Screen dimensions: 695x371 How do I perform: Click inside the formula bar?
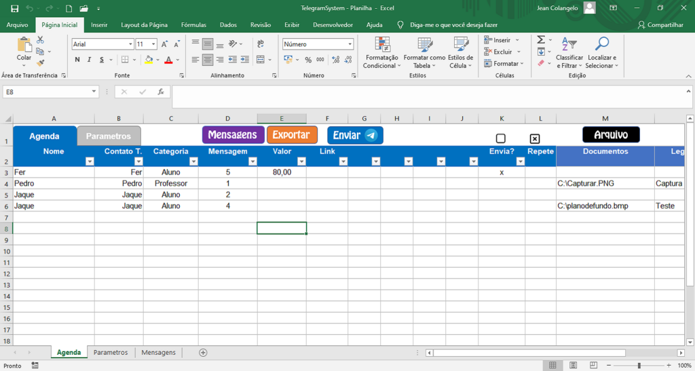429,96
